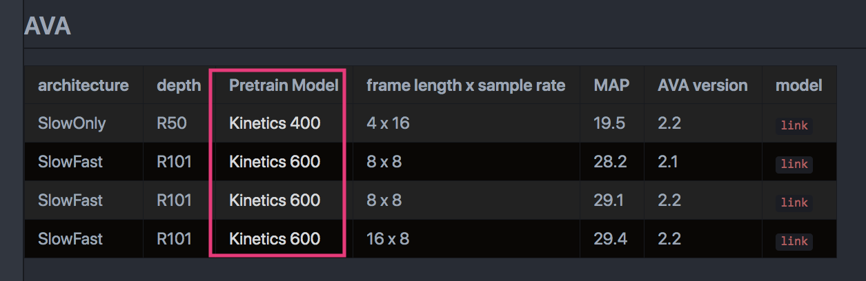
Task: Click the 28.2 MAP value
Action: tap(610, 162)
